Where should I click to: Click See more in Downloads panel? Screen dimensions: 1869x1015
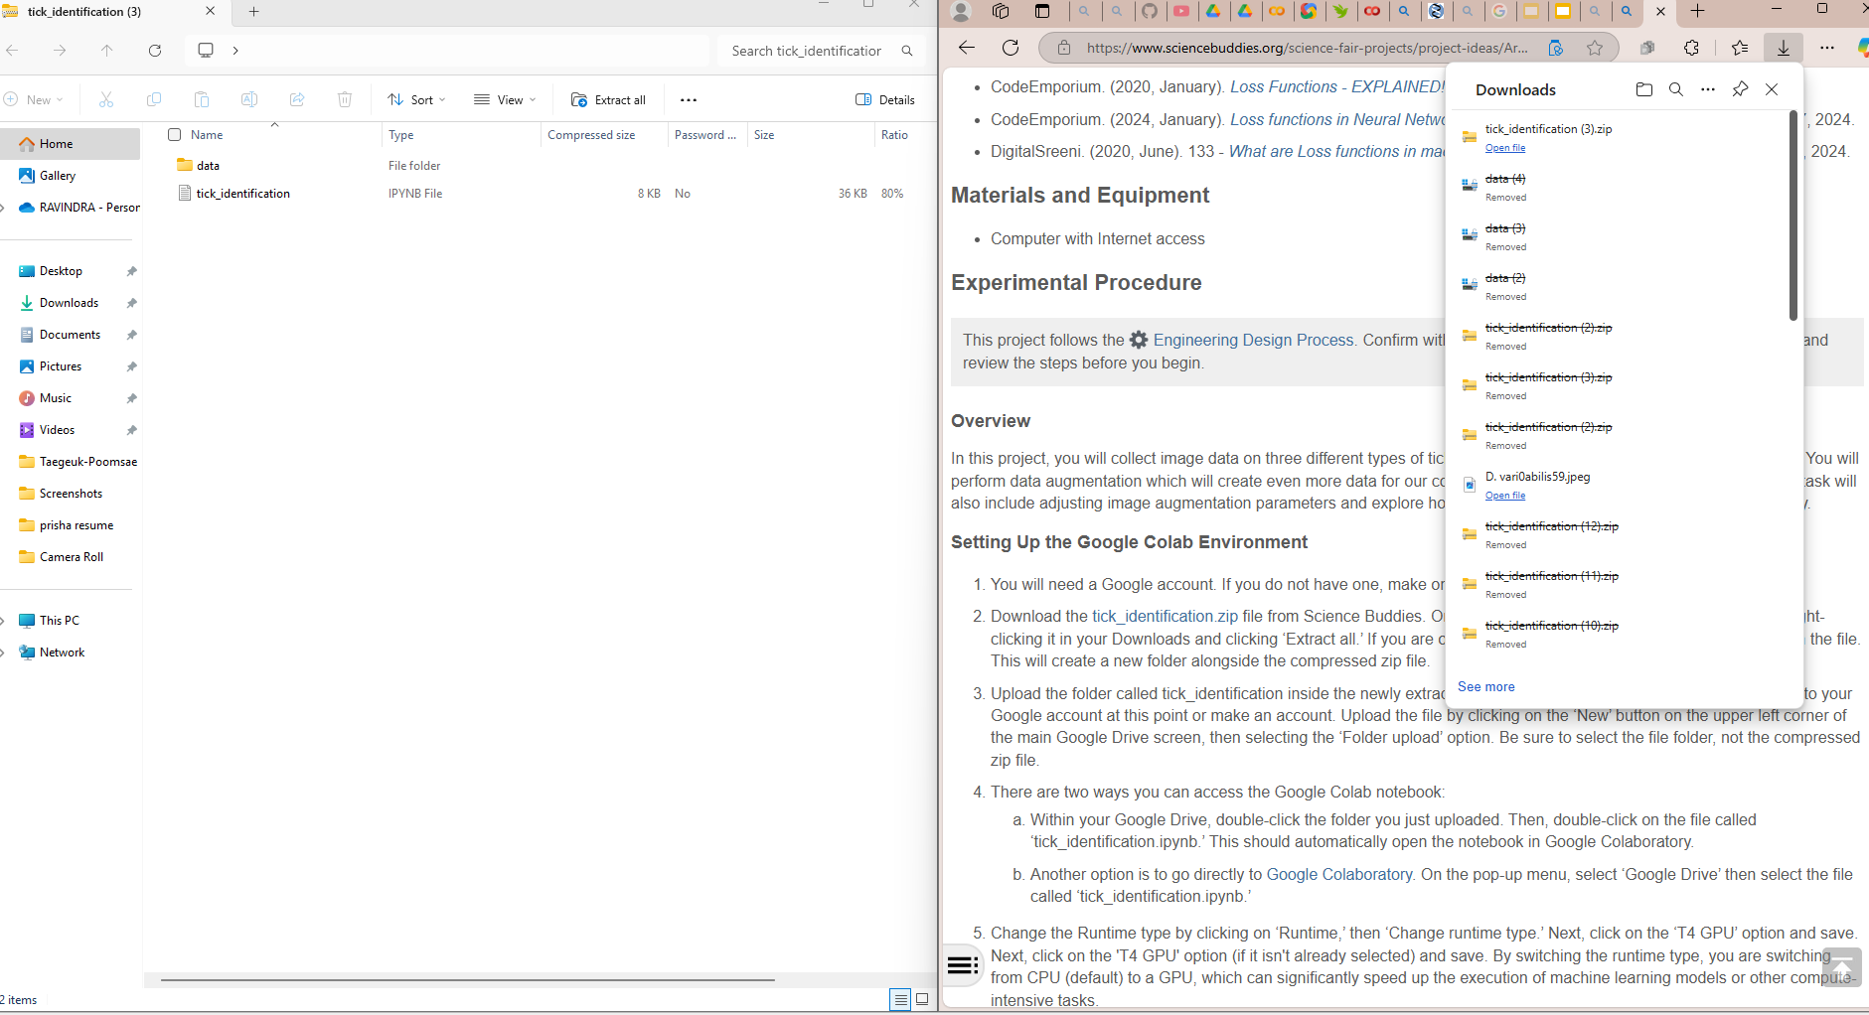tap(1485, 686)
